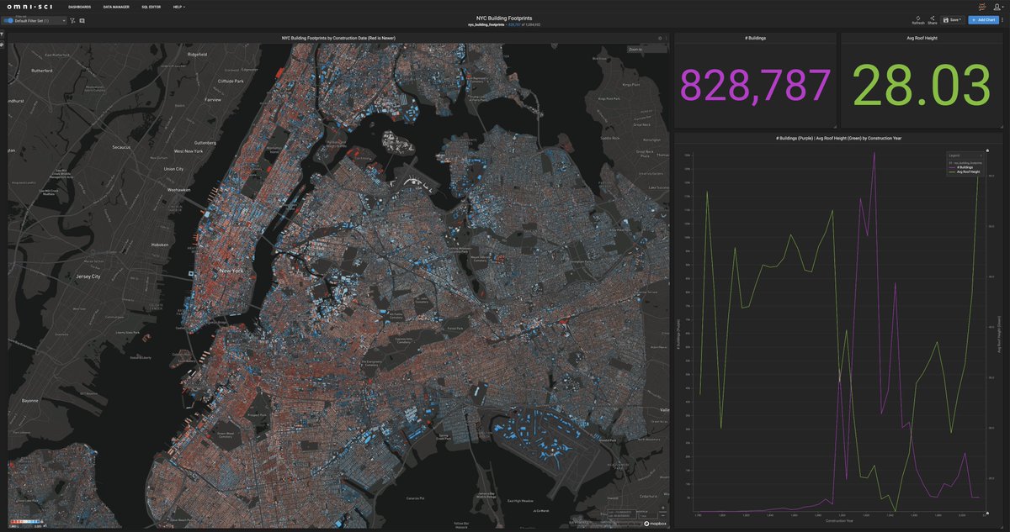The height and width of the screenshot is (532, 1010).
Task: Click the OmniSci logo
Action: click(x=28, y=6)
